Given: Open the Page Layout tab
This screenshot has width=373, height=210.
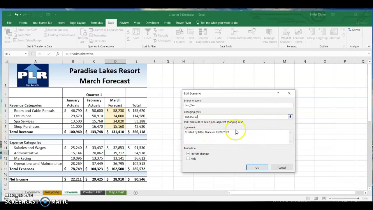Looking at the screenshot, I should pos(78,23).
